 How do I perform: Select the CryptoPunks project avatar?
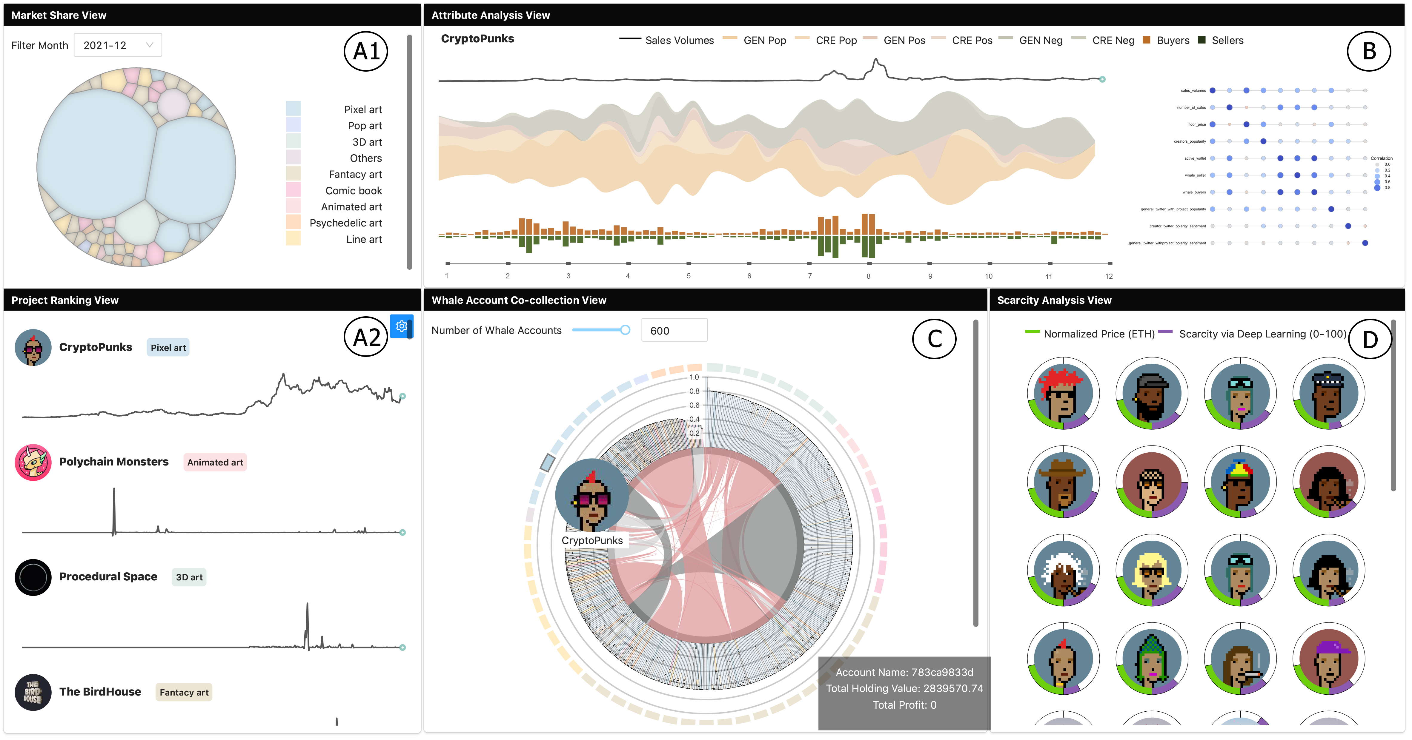[x=33, y=347]
